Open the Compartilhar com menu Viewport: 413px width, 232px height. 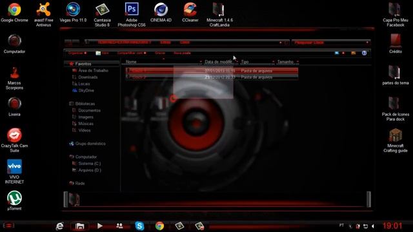[132, 53]
